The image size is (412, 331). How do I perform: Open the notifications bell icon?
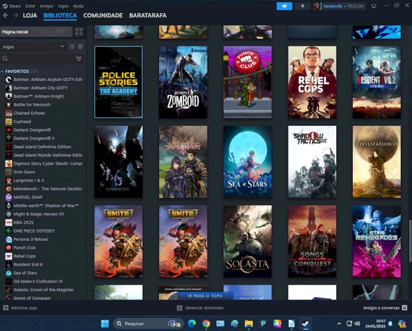point(302,6)
